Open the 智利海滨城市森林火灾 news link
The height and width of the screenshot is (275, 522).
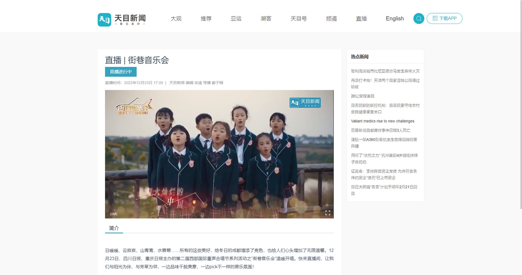click(x=385, y=71)
